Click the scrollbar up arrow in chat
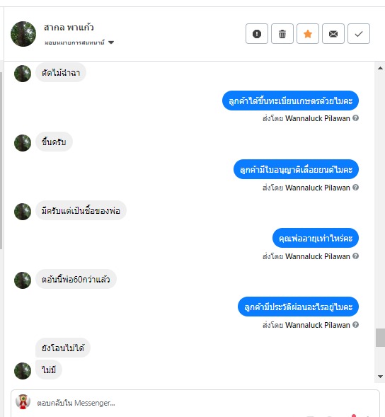This screenshot has height=417, width=385. tap(380, 68)
